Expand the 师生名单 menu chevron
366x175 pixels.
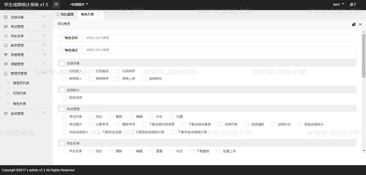[x=44, y=36]
